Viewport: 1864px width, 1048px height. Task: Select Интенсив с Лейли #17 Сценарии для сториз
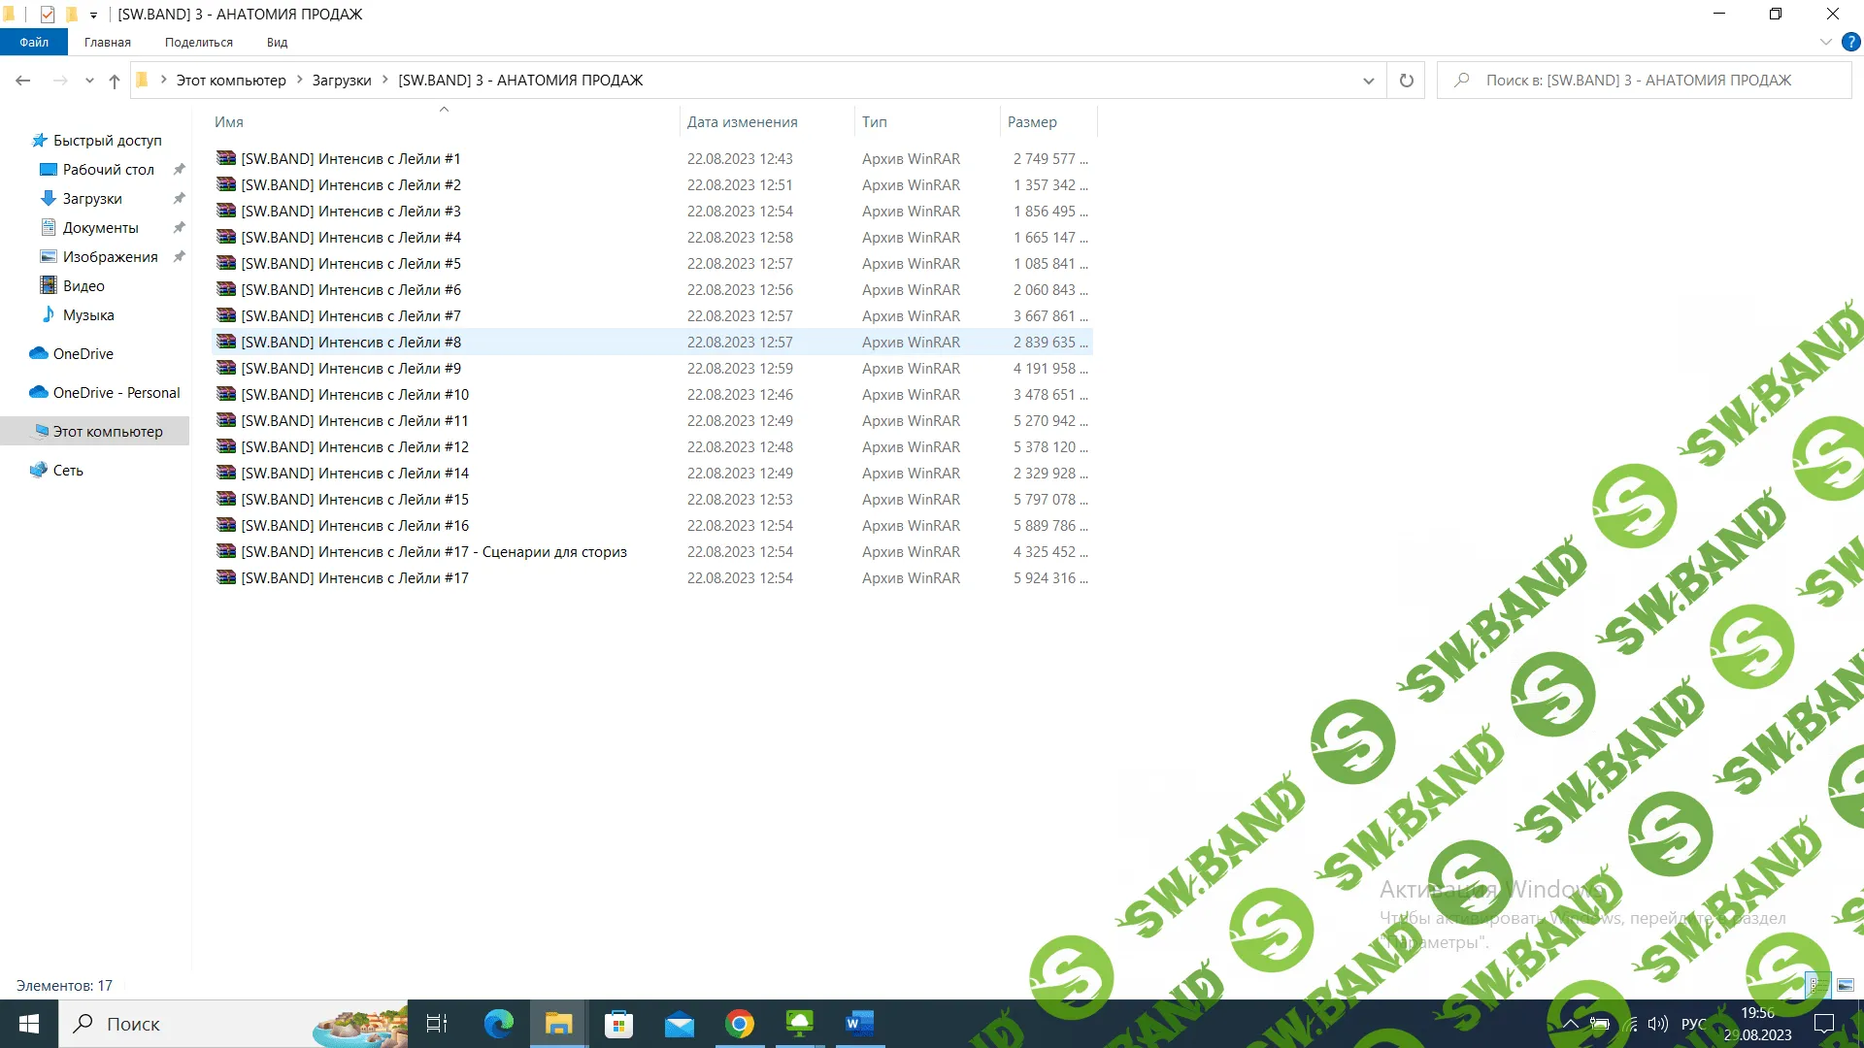[x=433, y=551]
